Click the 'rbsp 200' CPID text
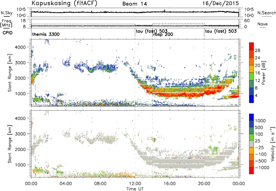This screenshot has height=191, width=276. pos(163,34)
